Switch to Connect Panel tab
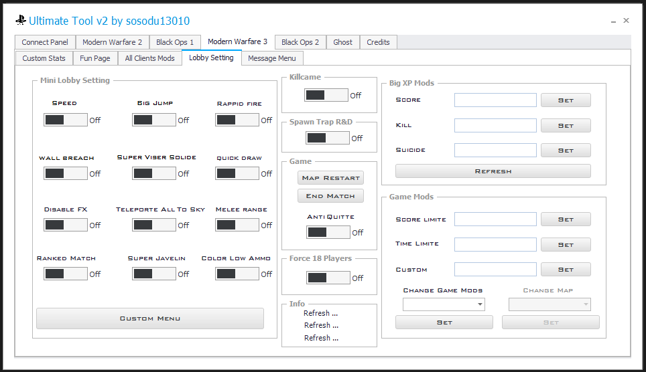646x372 pixels. point(45,42)
